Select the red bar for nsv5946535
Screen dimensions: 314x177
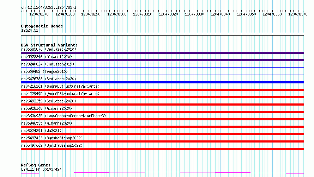point(162,127)
